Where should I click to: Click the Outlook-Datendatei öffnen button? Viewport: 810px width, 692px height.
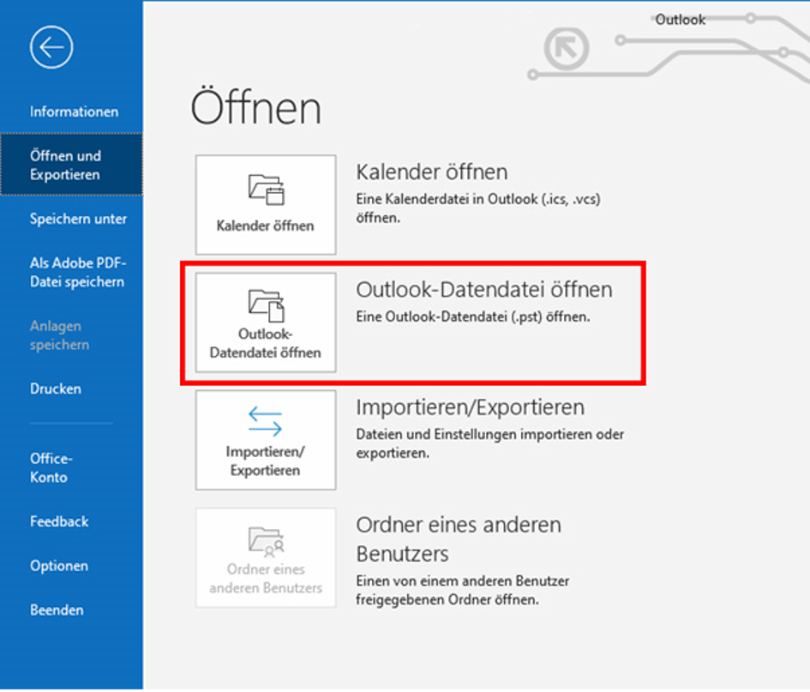266,322
